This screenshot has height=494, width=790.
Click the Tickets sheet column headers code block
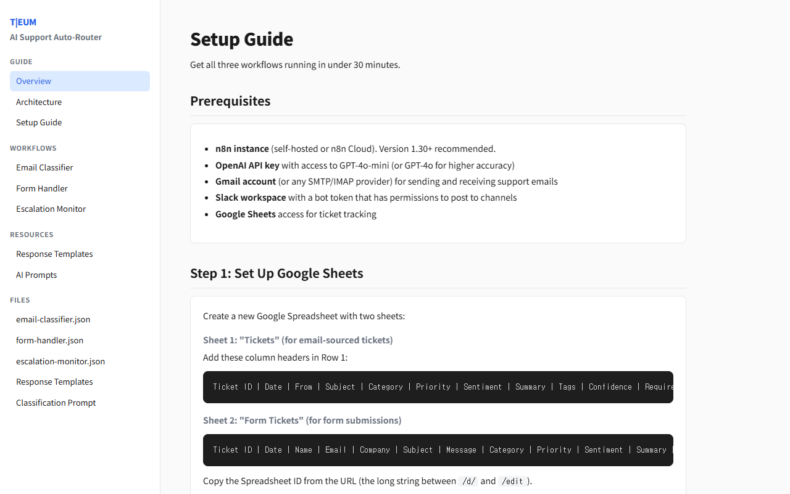coord(438,387)
